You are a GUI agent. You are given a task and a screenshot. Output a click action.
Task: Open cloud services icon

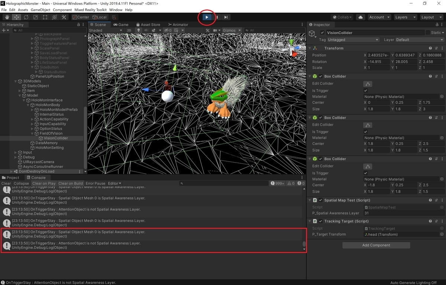coord(360,17)
